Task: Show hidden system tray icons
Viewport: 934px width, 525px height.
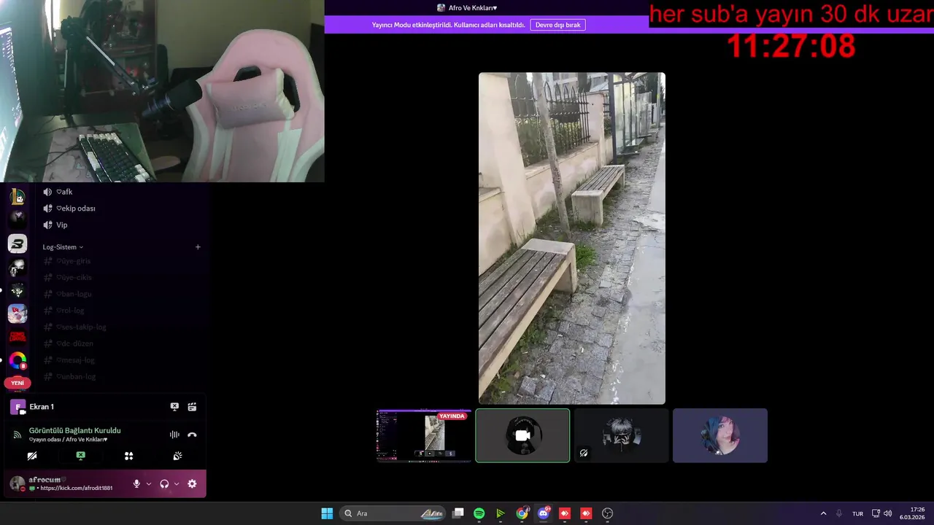Action: coord(824,513)
